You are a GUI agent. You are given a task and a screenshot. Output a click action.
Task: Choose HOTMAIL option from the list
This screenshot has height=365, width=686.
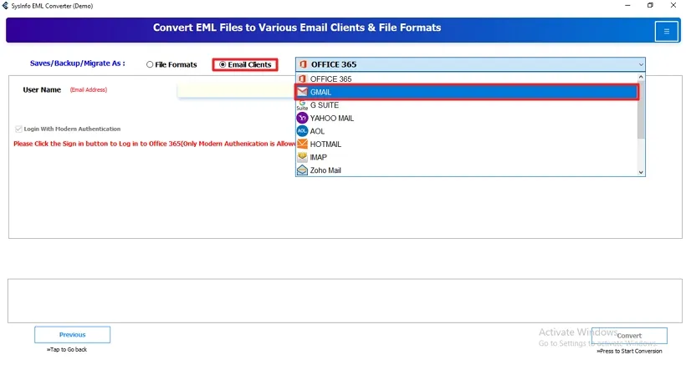(325, 144)
